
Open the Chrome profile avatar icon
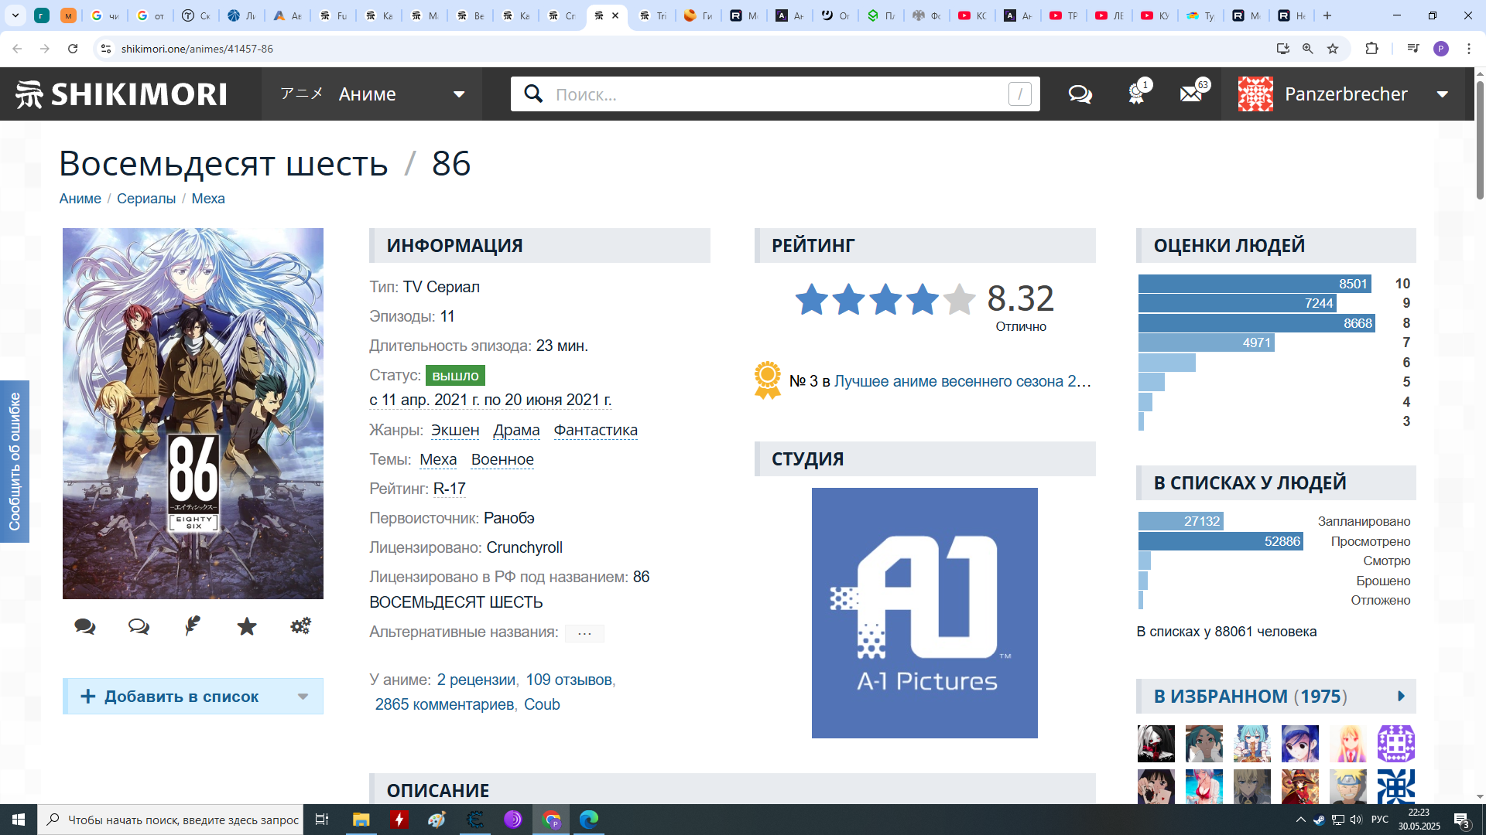click(x=1441, y=49)
